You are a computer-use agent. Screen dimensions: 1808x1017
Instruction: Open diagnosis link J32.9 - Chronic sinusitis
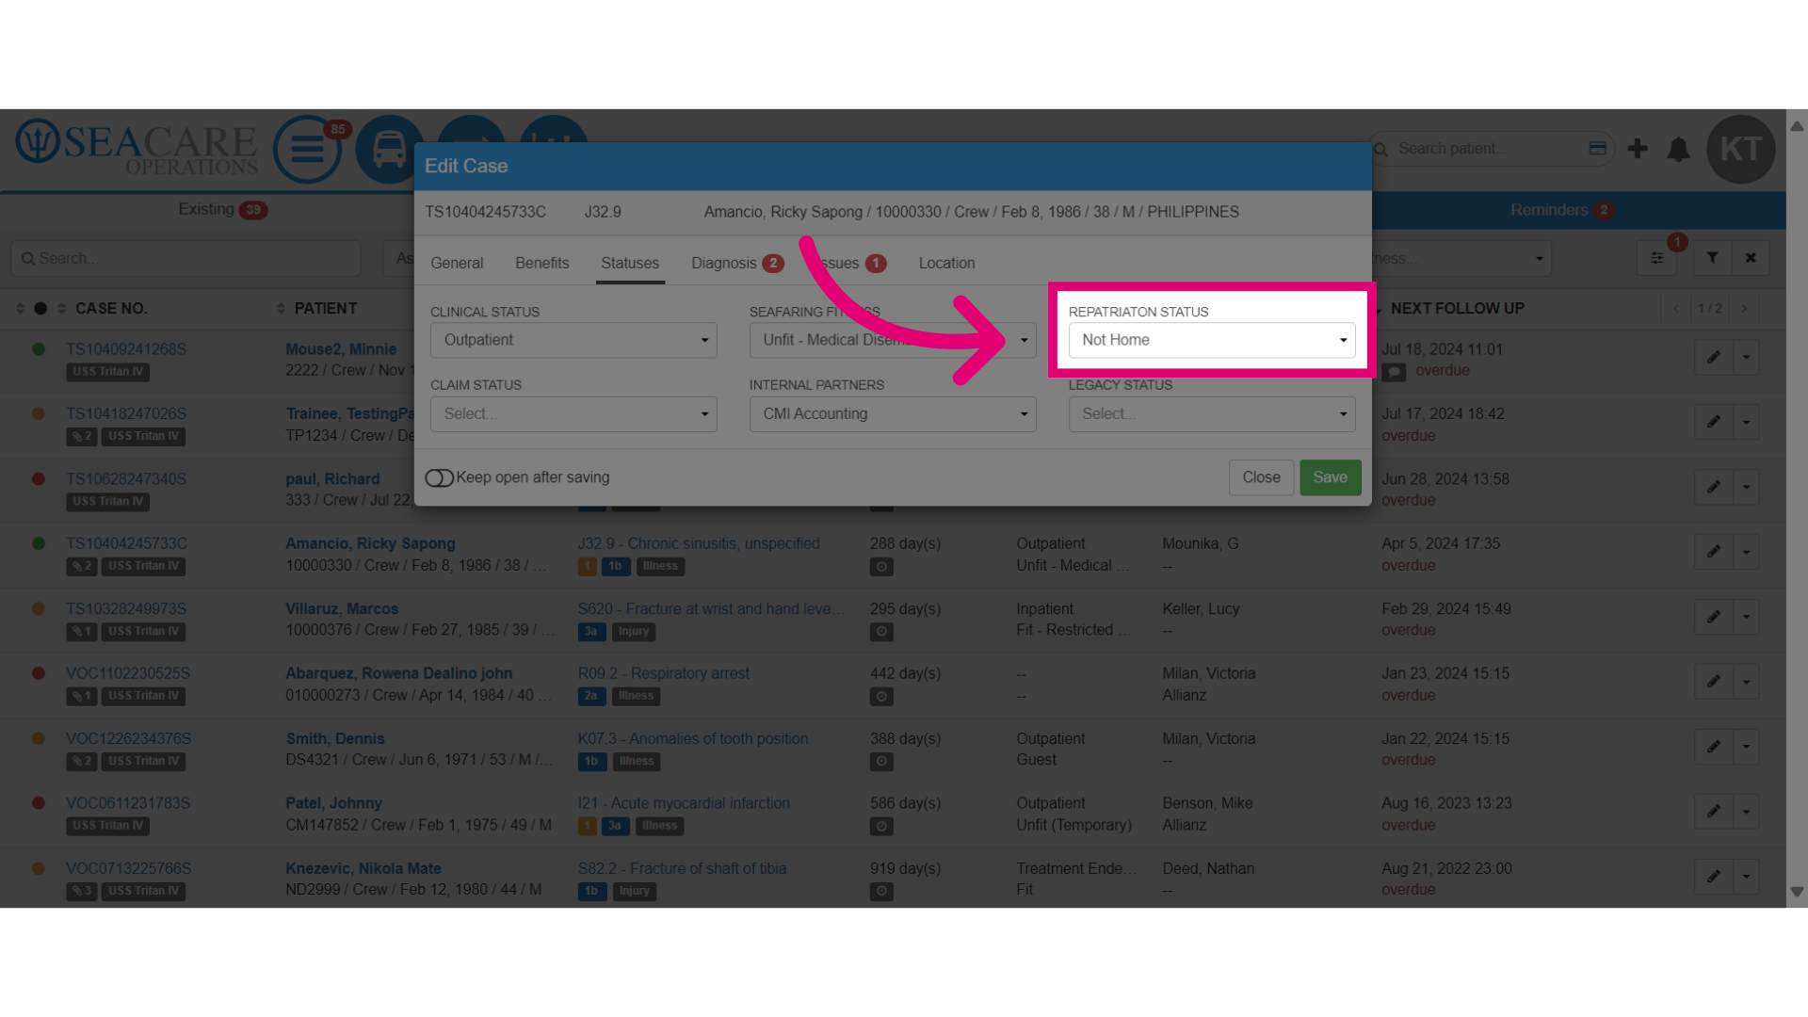(x=699, y=543)
